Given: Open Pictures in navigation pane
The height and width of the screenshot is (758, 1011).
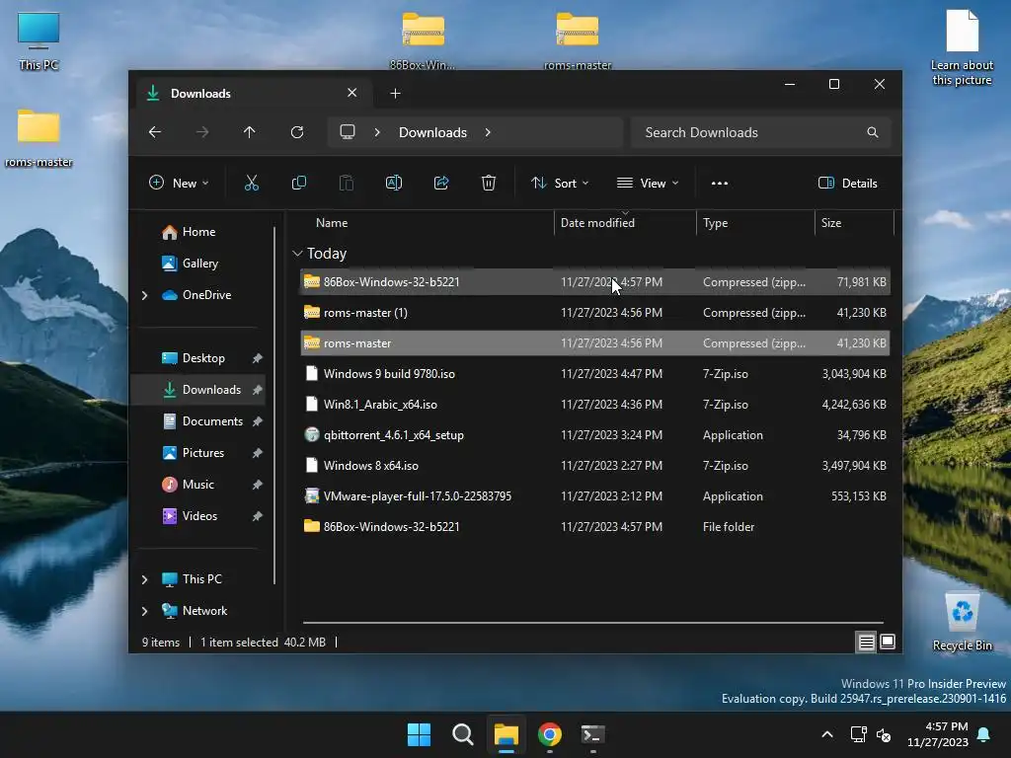Looking at the screenshot, I should click(x=203, y=453).
